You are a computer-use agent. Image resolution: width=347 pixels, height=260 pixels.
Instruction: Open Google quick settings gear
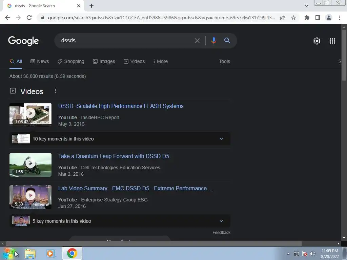pyautogui.click(x=317, y=41)
